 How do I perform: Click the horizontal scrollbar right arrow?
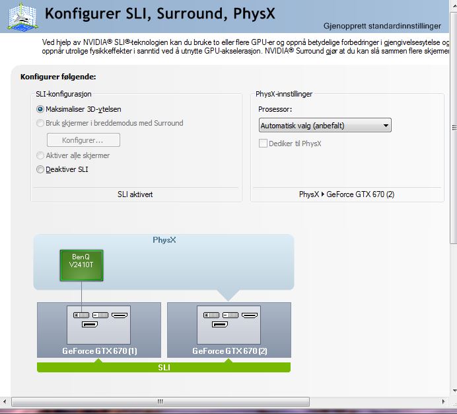443,401
